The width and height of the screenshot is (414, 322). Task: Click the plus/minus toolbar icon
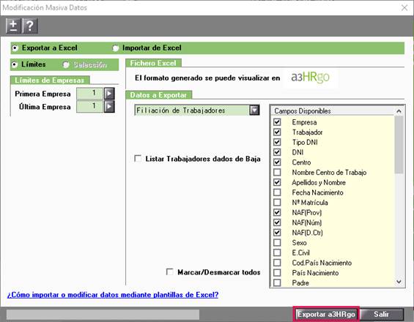[x=13, y=26]
